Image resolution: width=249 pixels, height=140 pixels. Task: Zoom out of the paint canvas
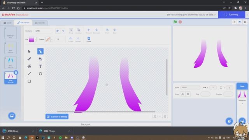[x=155, y=117]
